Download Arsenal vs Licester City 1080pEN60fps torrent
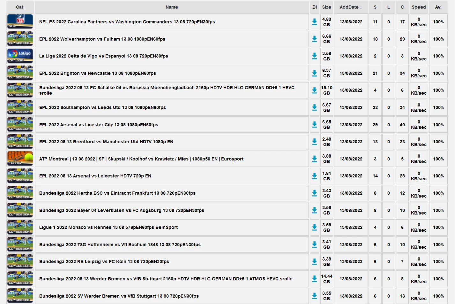Image resolution: width=455 pixels, height=304 pixels. pyautogui.click(x=314, y=125)
